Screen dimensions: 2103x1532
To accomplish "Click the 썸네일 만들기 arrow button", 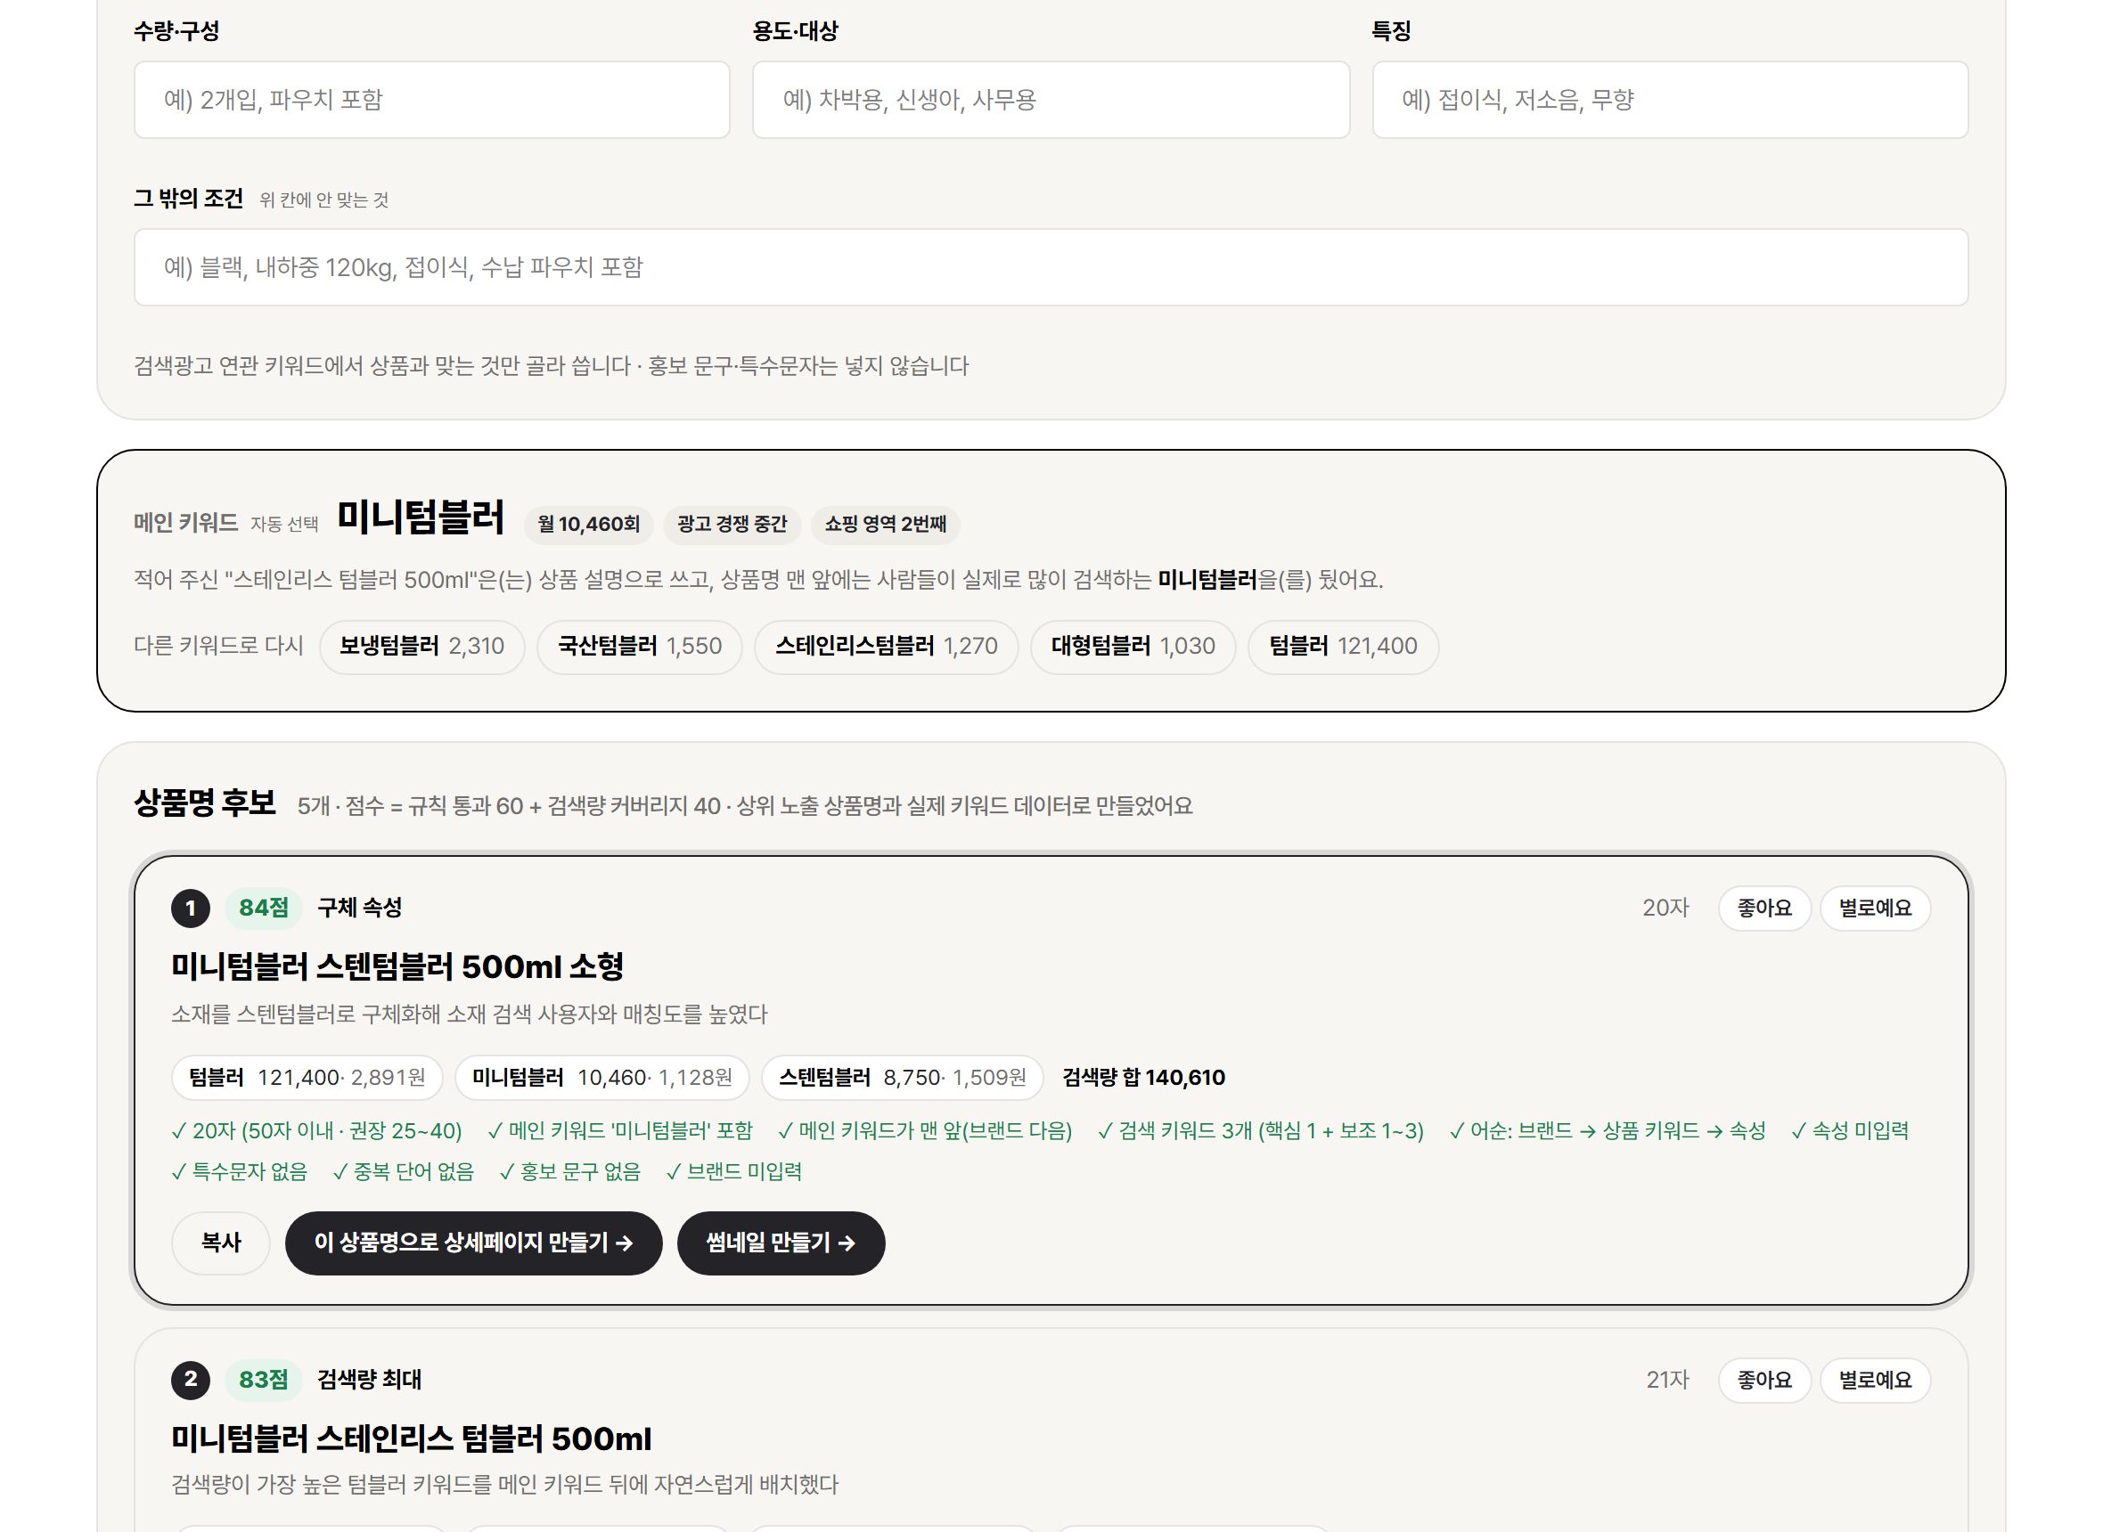I will (781, 1243).
